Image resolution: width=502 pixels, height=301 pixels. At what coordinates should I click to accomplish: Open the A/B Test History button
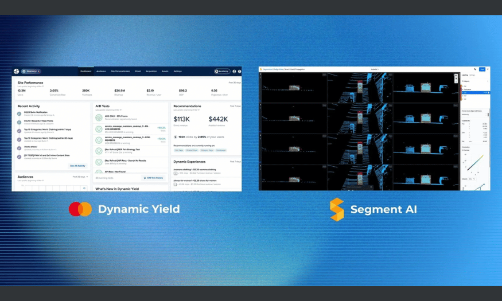(153, 178)
